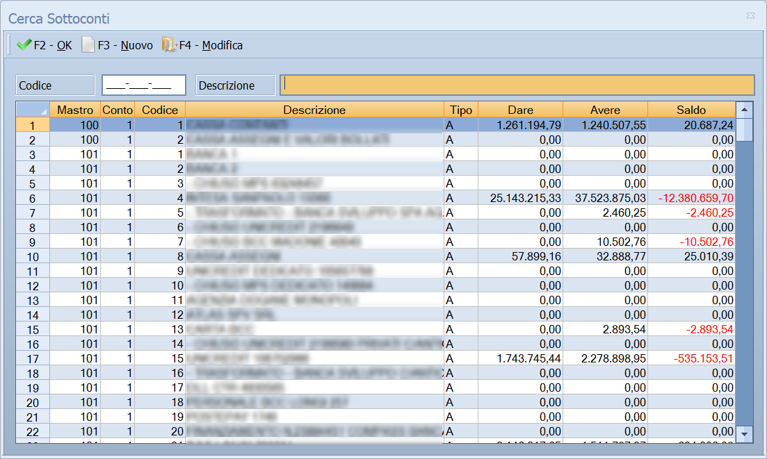Open F4 - Modifica to edit

(x=202, y=45)
